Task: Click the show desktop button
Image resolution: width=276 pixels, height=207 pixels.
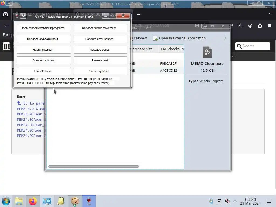Action: coord(269,201)
